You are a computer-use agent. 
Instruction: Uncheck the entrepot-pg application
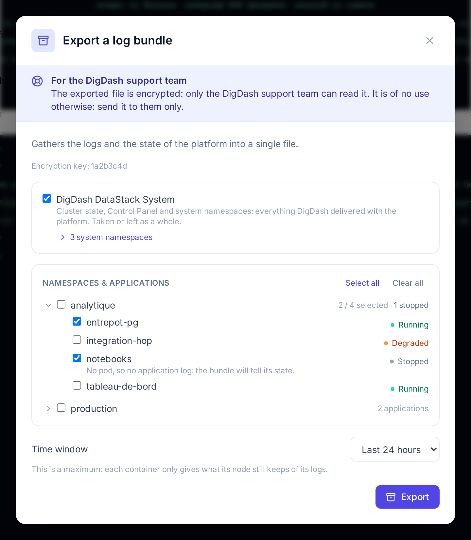(77, 321)
